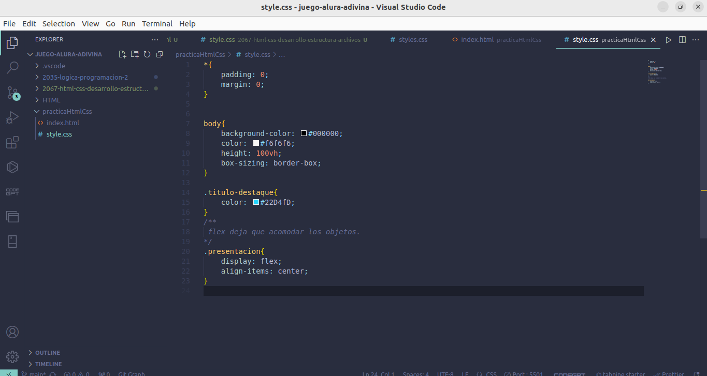Place cursor on empty line 24
This screenshot has width=707, height=376.
pyautogui.click(x=423, y=291)
